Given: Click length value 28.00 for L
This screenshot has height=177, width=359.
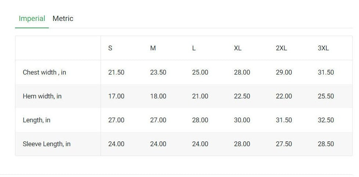Looking at the screenshot, I should (x=200, y=120).
